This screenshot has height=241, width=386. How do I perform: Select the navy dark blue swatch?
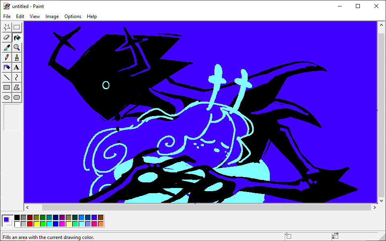56,217
